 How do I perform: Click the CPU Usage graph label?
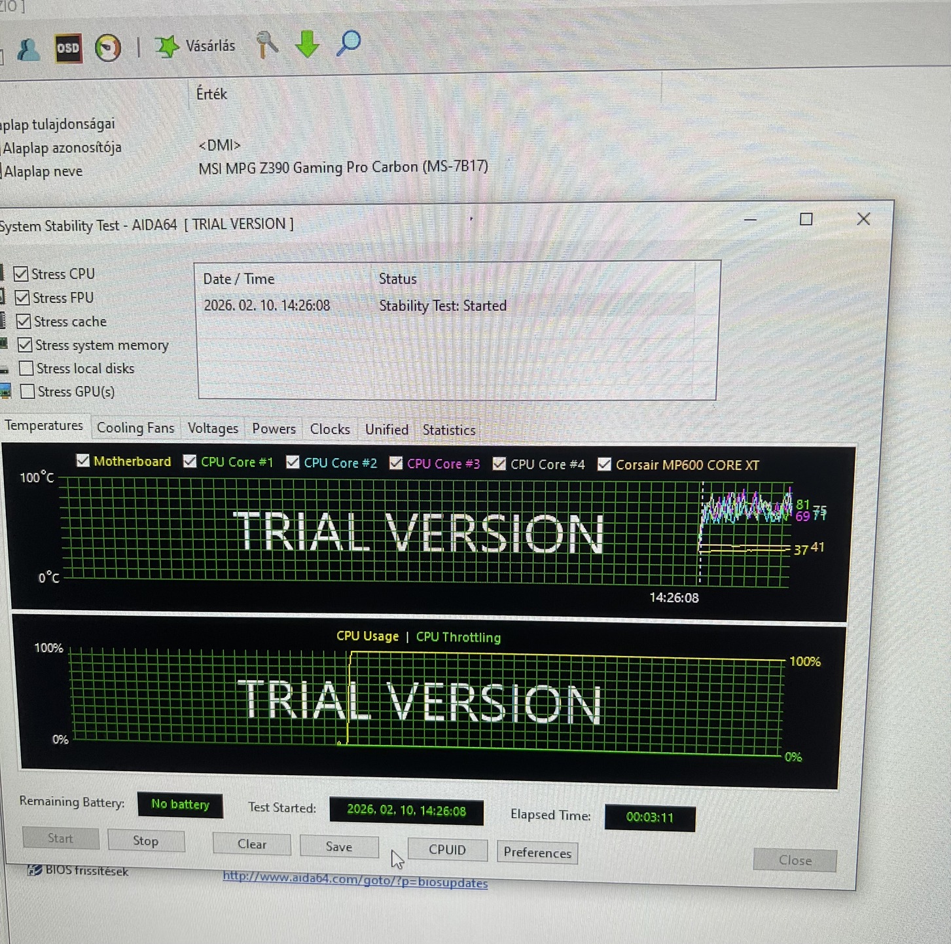point(367,636)
